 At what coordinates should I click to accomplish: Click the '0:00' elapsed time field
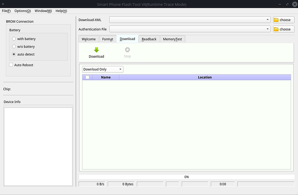click(x=223, y=184)
